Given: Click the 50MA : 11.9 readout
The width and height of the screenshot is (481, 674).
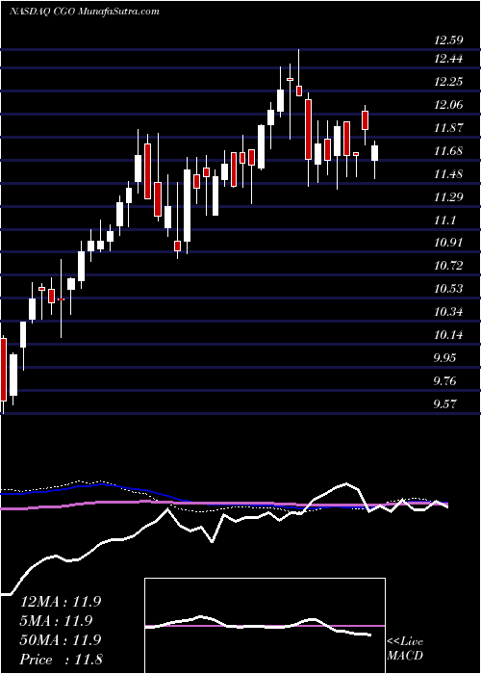Looking at the screenshot, I should point(61,640).
